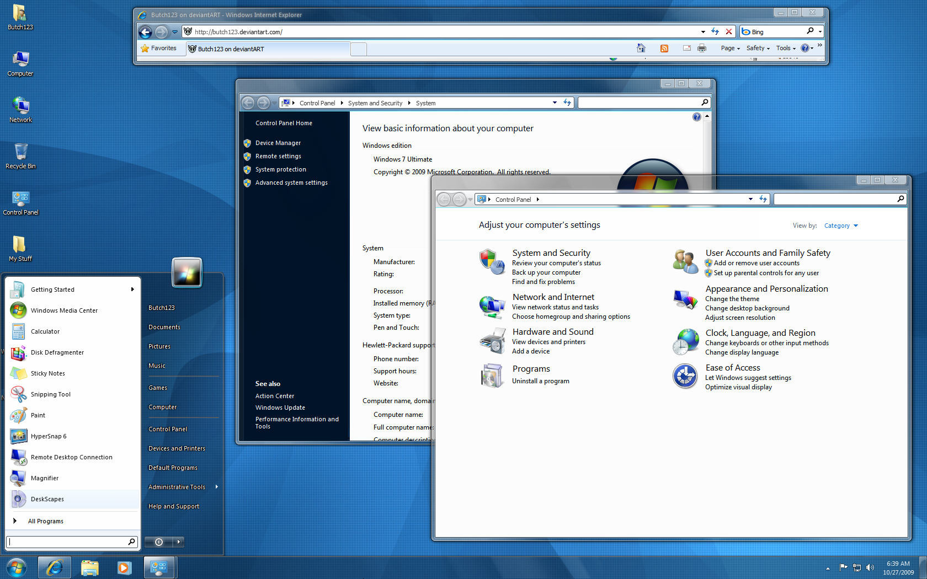
Task: Click the Stop icon in Internet Explorer address bar
Action: point(729,31)
